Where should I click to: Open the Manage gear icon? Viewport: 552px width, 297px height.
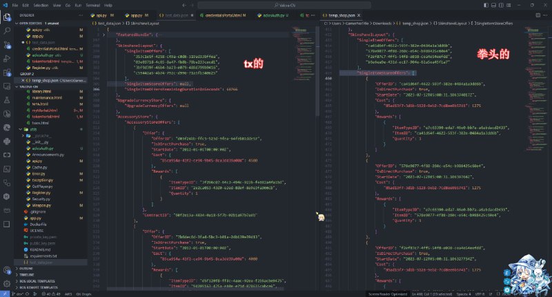[x=7, y=283]
